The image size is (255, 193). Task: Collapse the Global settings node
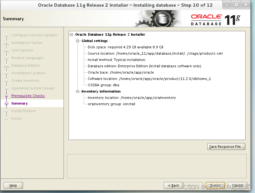tap(77, 41)
